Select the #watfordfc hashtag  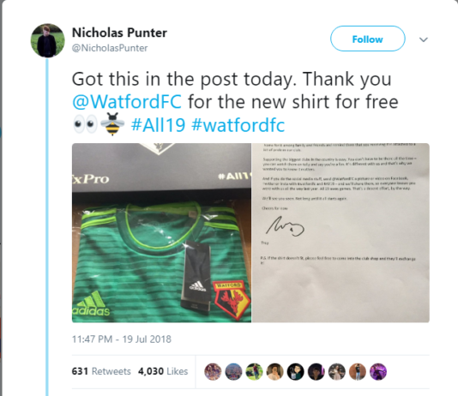point(238,125)
